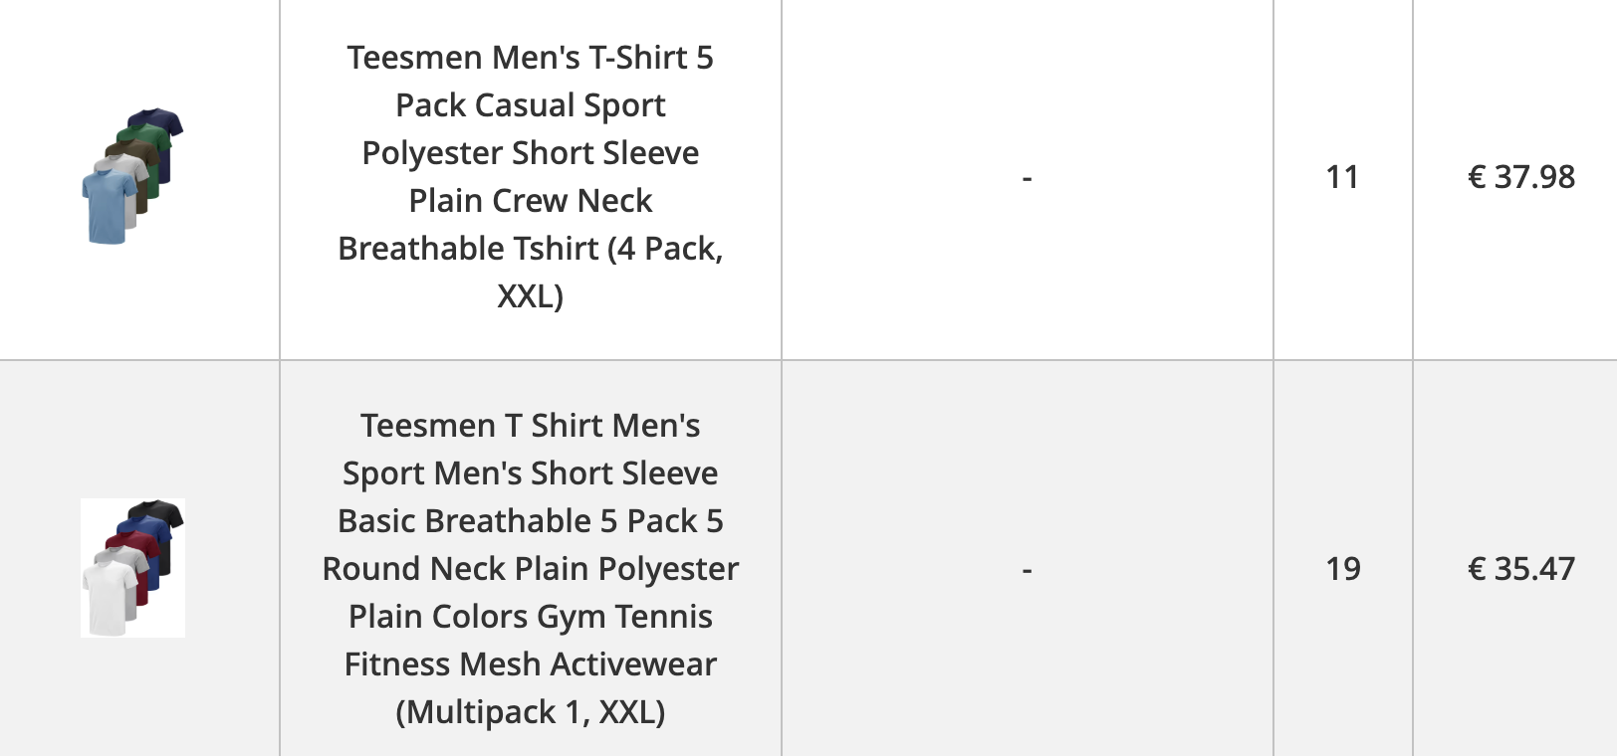Click the € 37.98 price
This screenshot has width=1617, height=756.
coord(1520,177)
